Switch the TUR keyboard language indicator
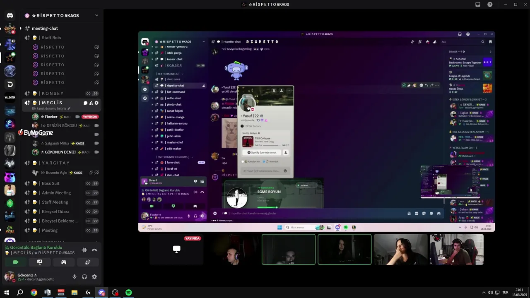 [505, 293]
